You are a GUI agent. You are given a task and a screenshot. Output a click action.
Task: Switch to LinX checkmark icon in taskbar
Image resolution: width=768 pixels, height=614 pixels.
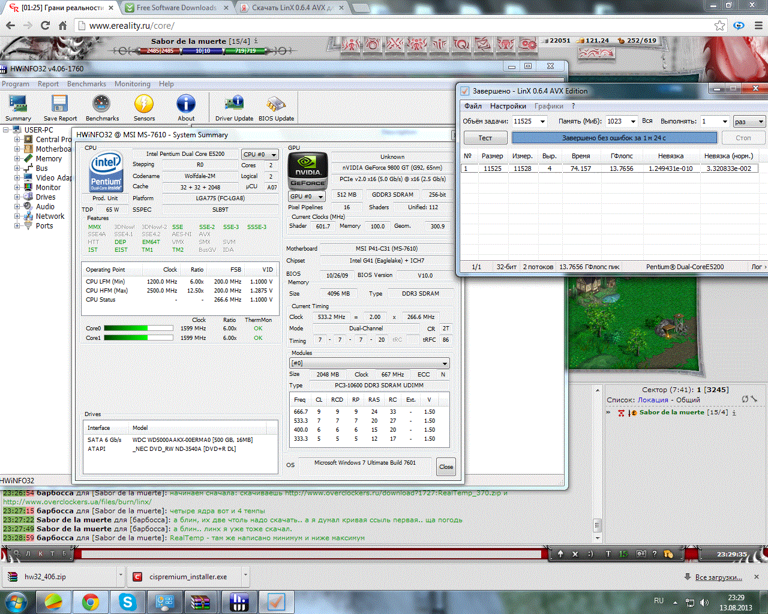pyautogui.click(x=276, y=601)
